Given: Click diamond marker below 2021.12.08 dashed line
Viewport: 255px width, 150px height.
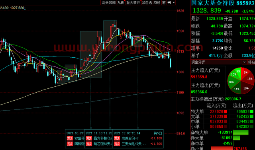Looking at the screenshot, I should coord(138,128).
